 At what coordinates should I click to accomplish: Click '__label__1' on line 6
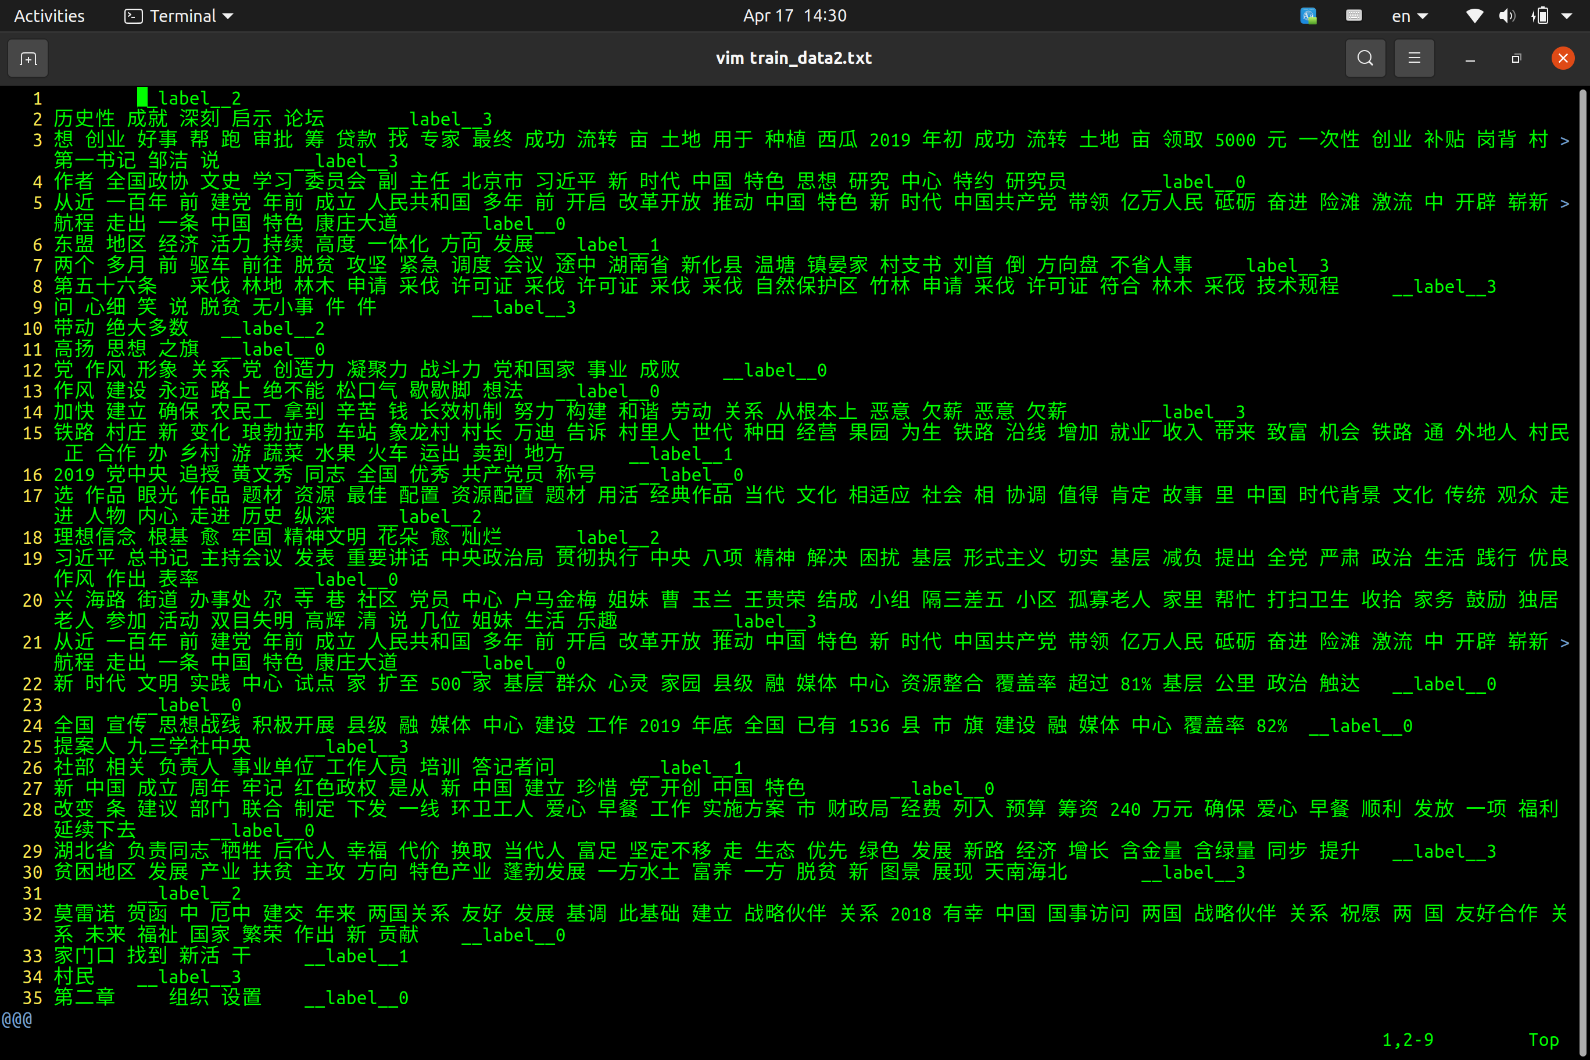[608, 245]
